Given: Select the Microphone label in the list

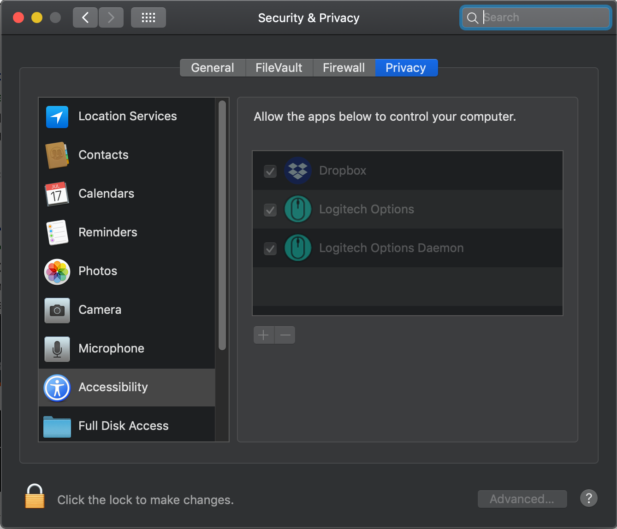Looking at the screenshot, I should click(x=112, y=348).
